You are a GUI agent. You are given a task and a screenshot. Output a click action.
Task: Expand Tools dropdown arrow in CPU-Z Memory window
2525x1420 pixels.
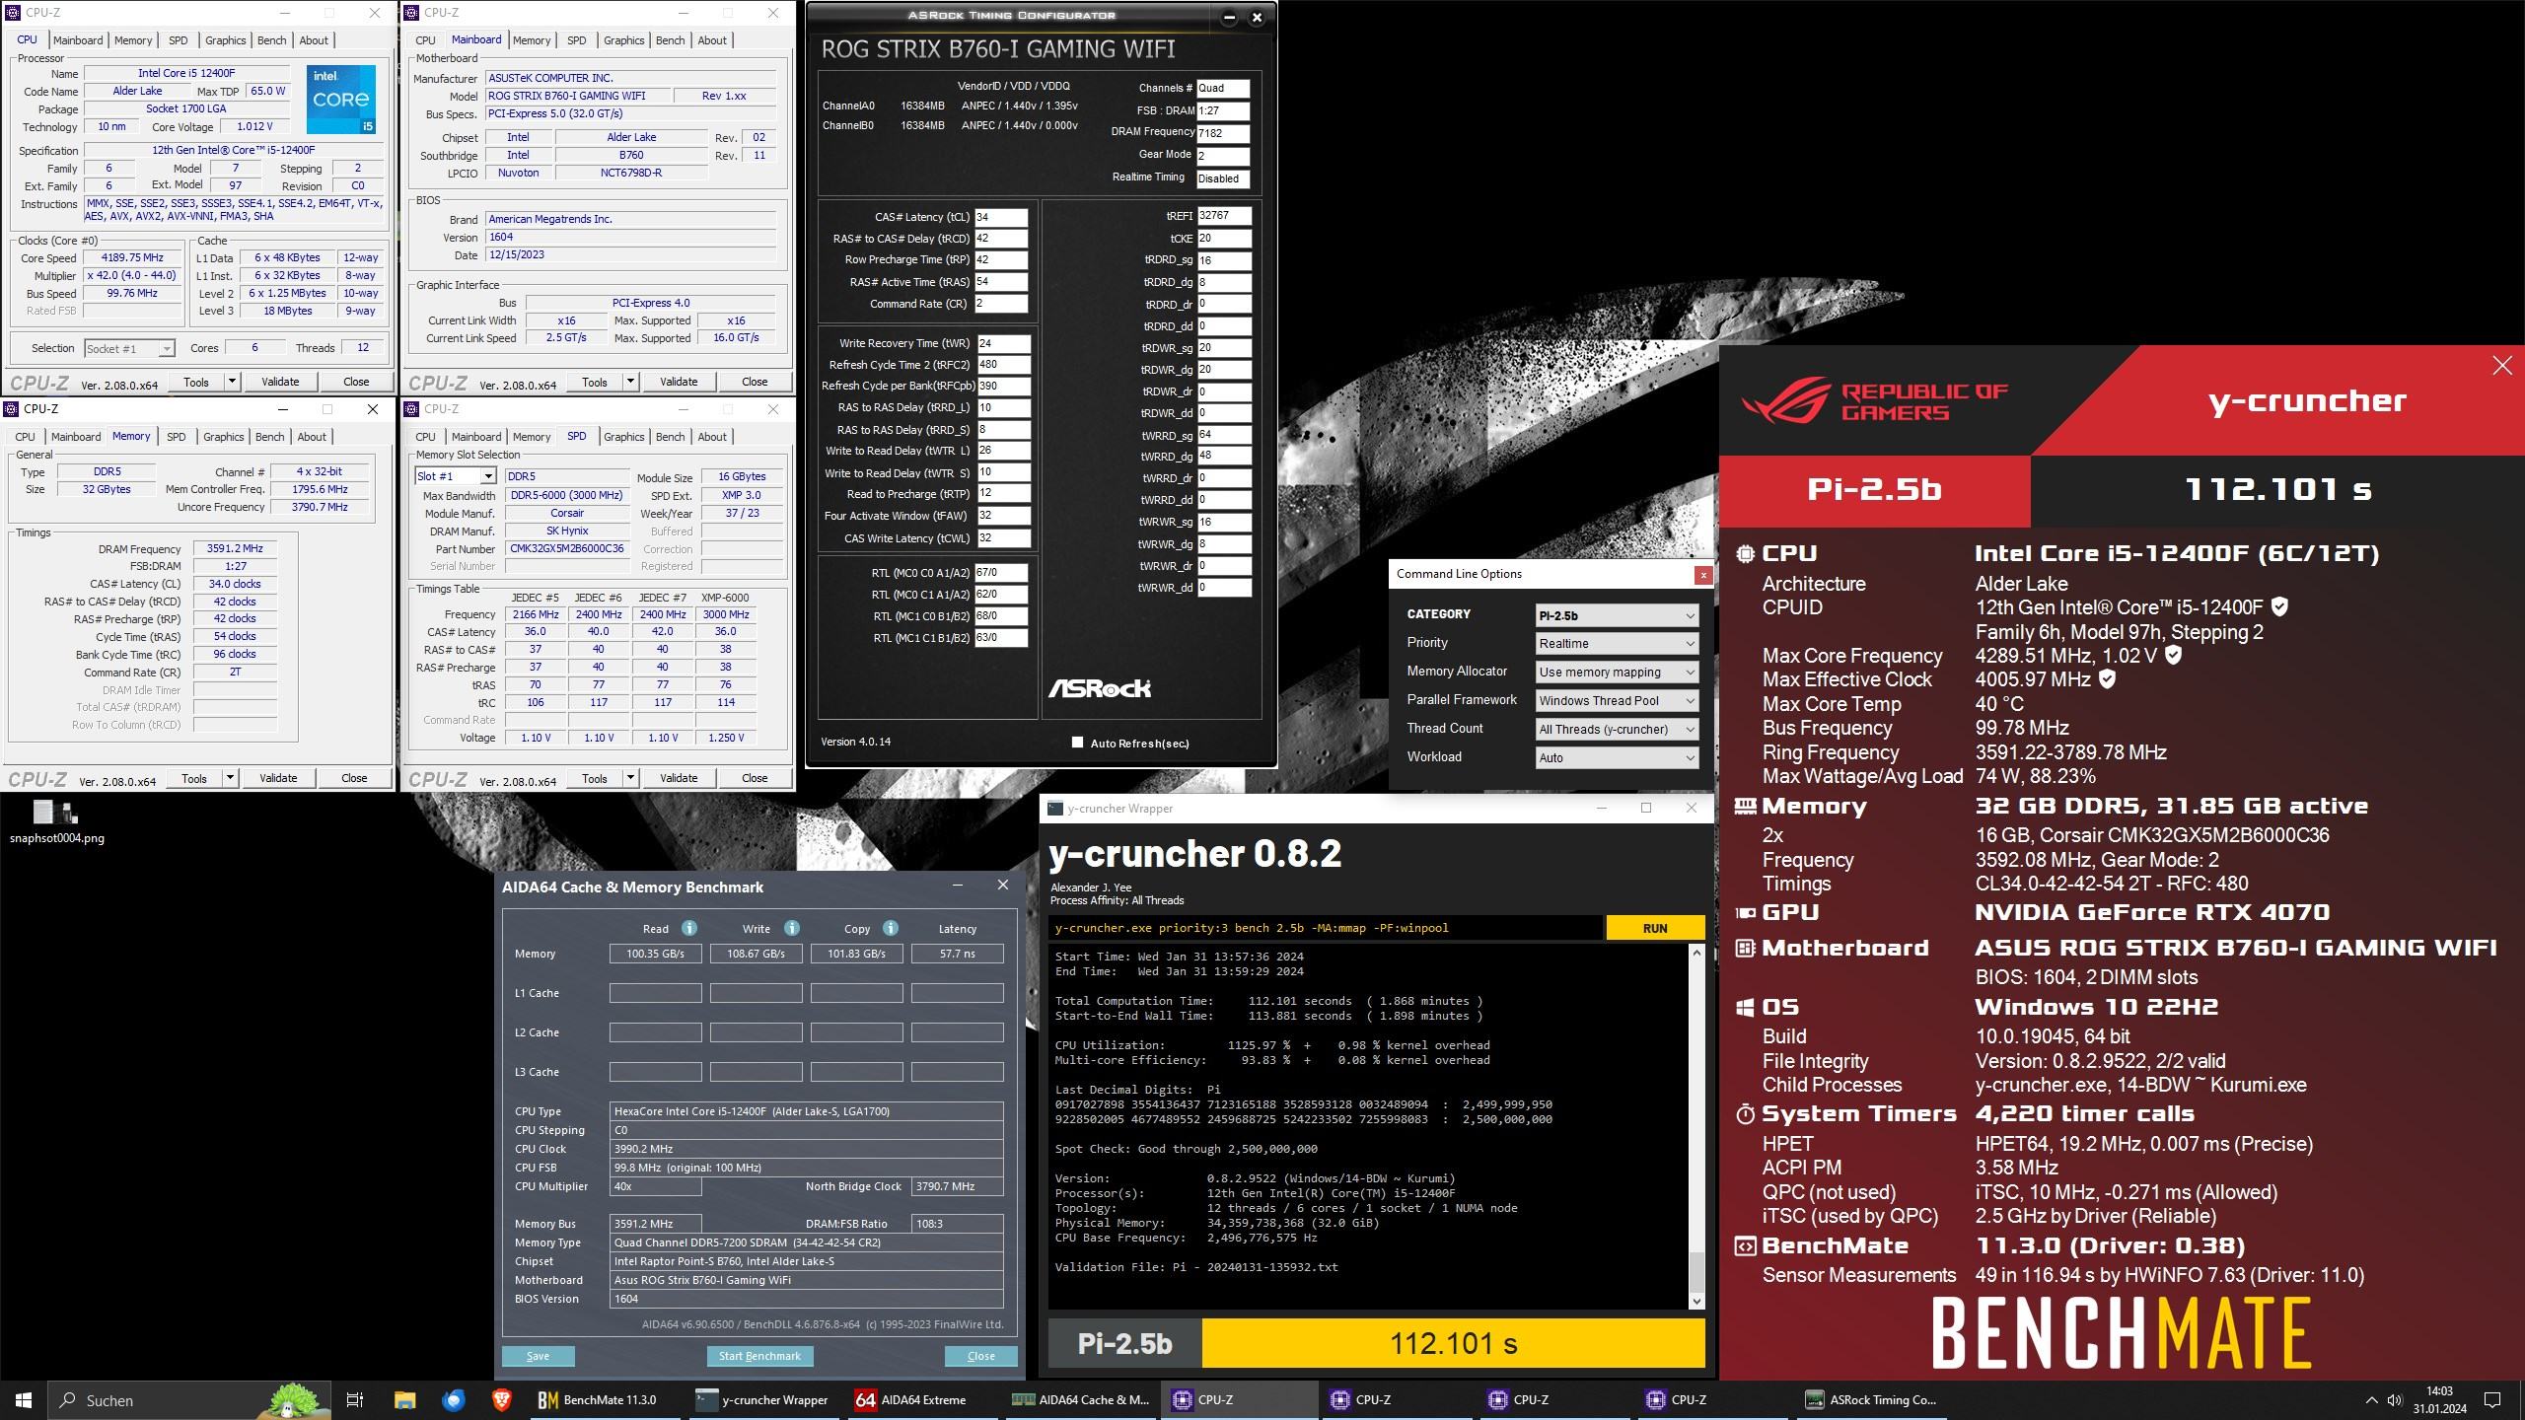pos(230,778)
